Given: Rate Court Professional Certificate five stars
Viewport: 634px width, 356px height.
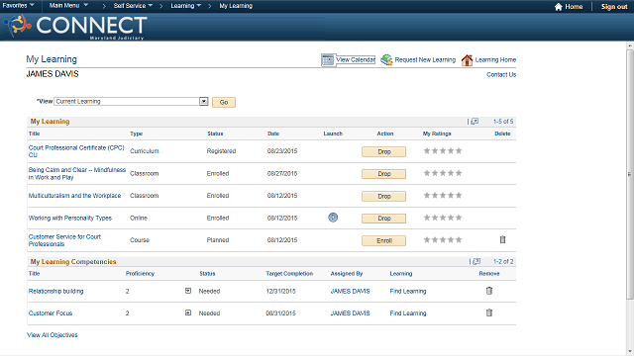Looking at the screenshot, I should pos(459,151).
